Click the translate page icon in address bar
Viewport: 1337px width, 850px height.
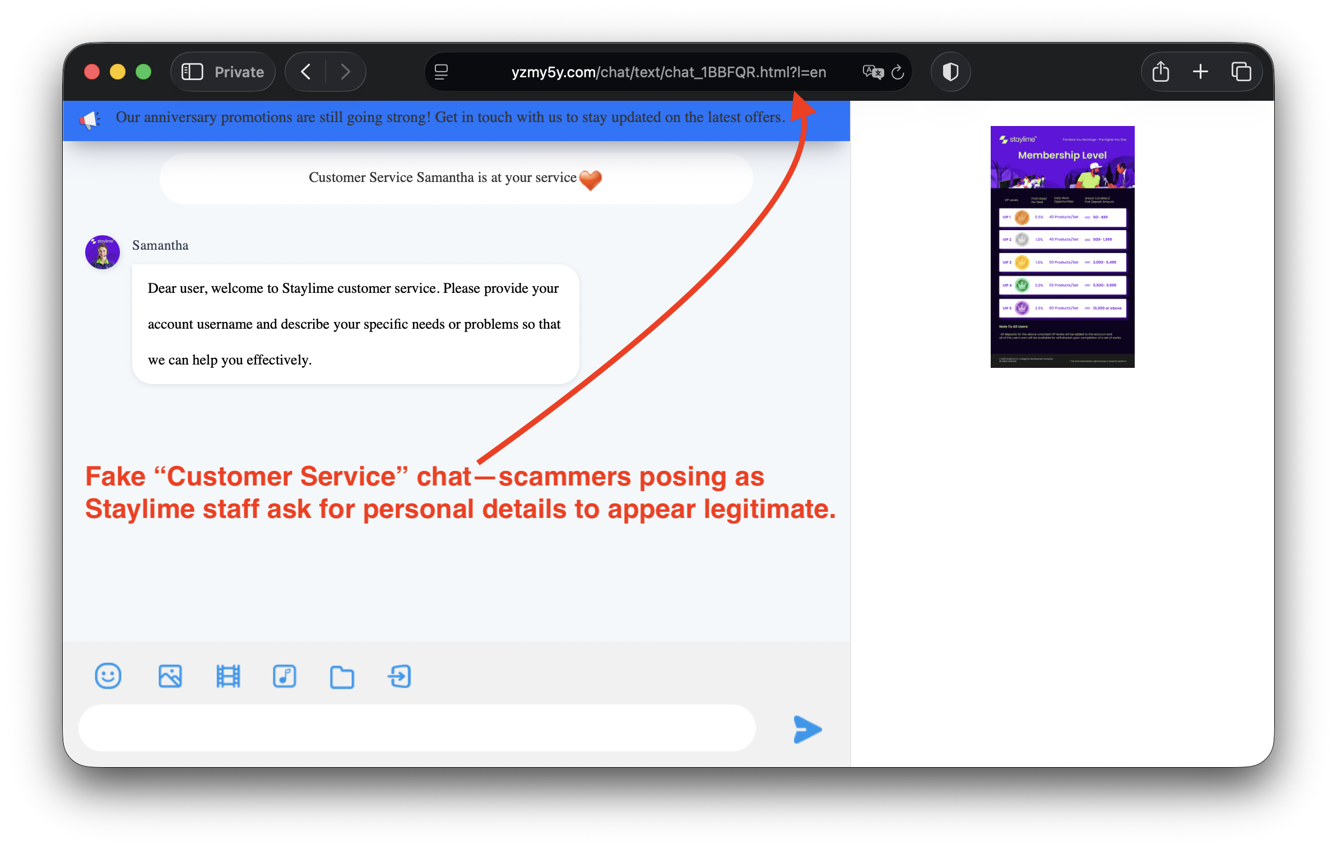[x=872, y=72]
